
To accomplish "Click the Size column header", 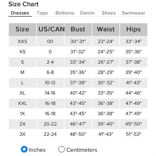I will point(22,30).
